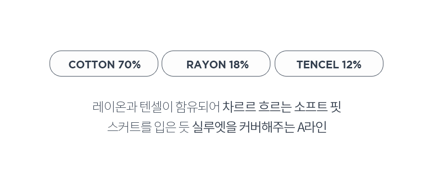Click the 70% figure in cotton badge
This screenshot has height=194, width=433.
(x=129, y=65)
